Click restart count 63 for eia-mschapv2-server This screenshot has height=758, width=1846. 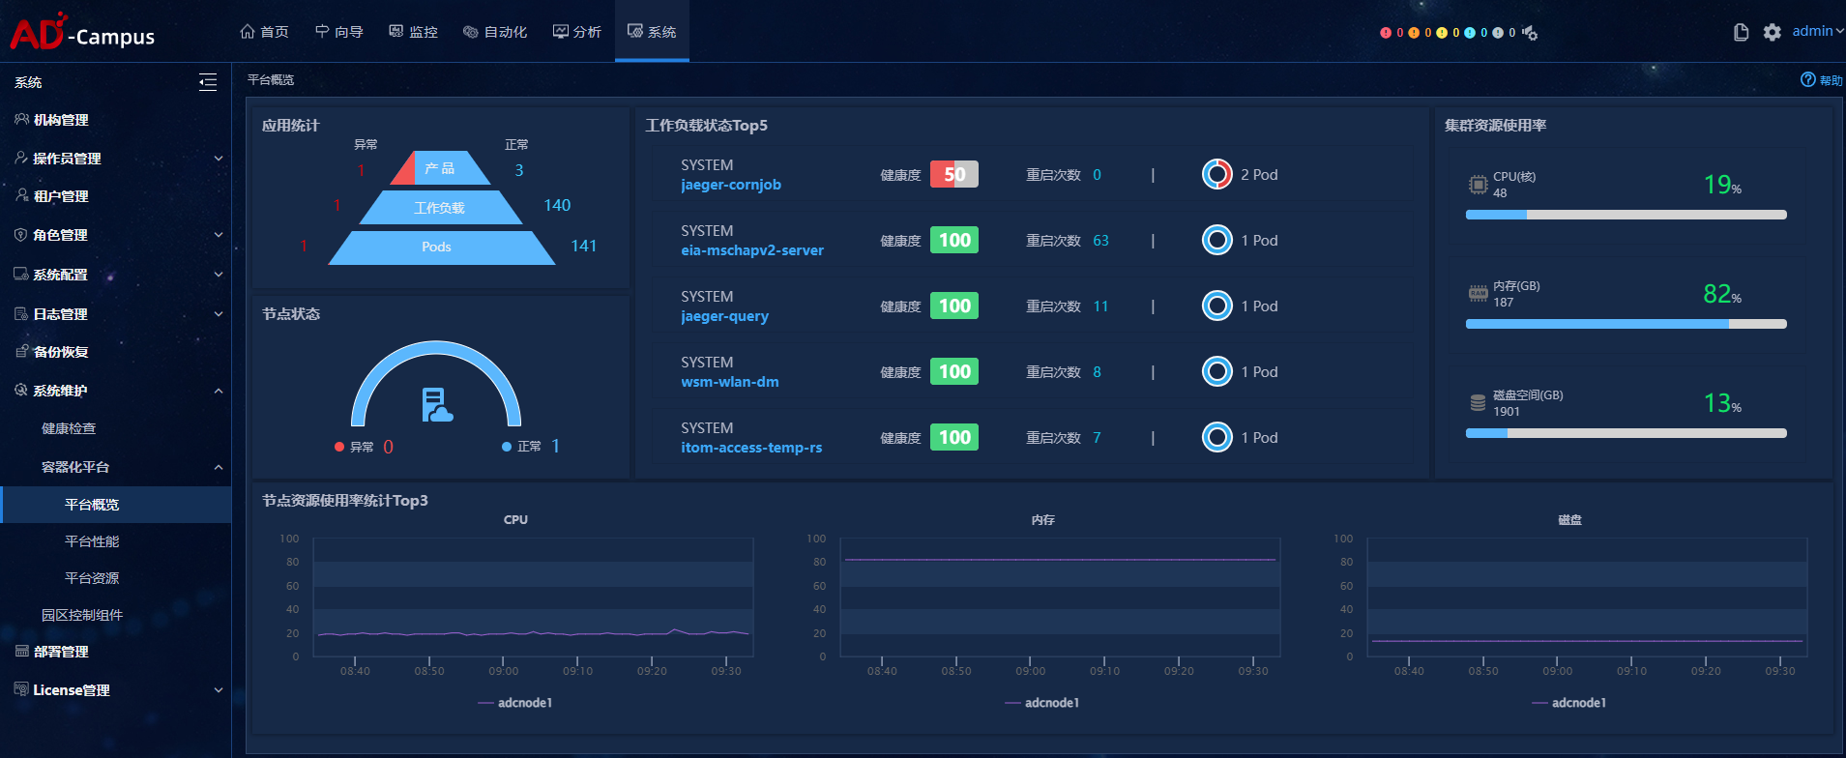point(1100,241)
